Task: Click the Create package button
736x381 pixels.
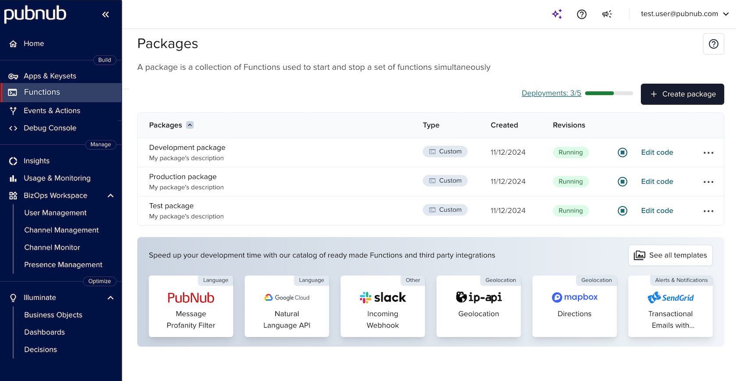Action: [682, 94]
